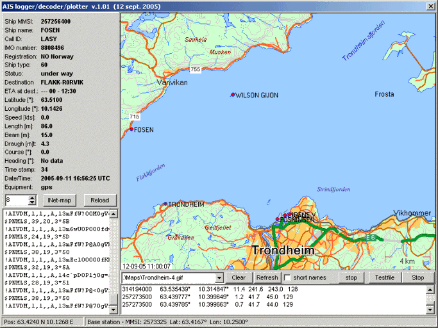Screen dimensions: 438x328
Task: Click the WILSON GIJON ship marker
Action: [233, 95]
